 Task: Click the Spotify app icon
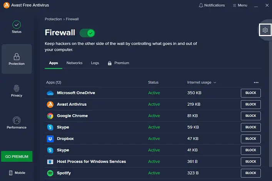[50, 173]
